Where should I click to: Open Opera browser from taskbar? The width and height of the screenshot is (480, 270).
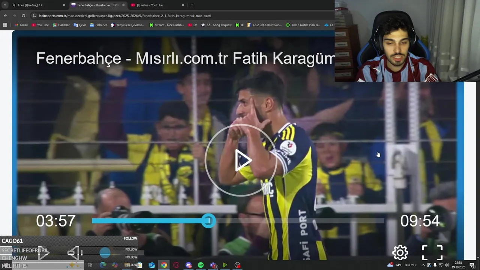[176, 265]
